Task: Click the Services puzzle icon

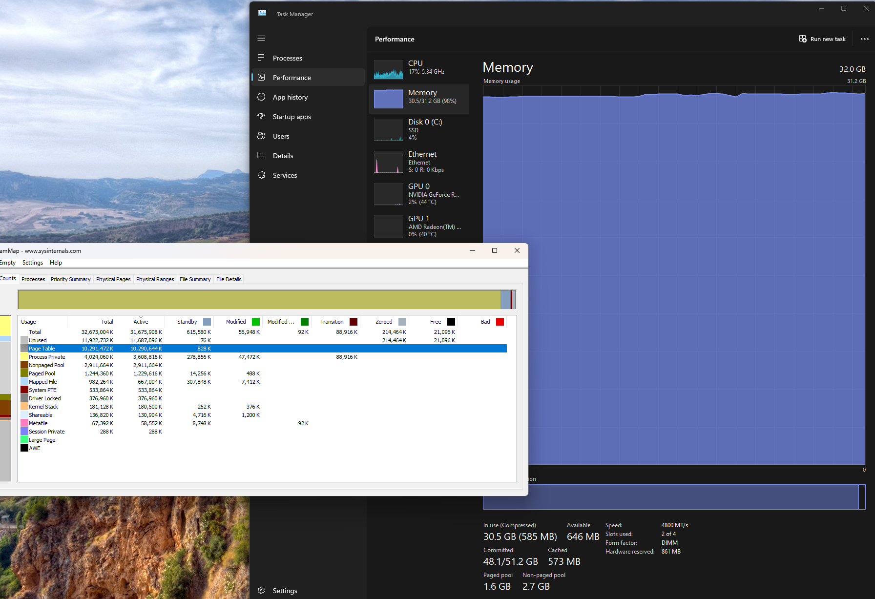Action: pos(261,175)
